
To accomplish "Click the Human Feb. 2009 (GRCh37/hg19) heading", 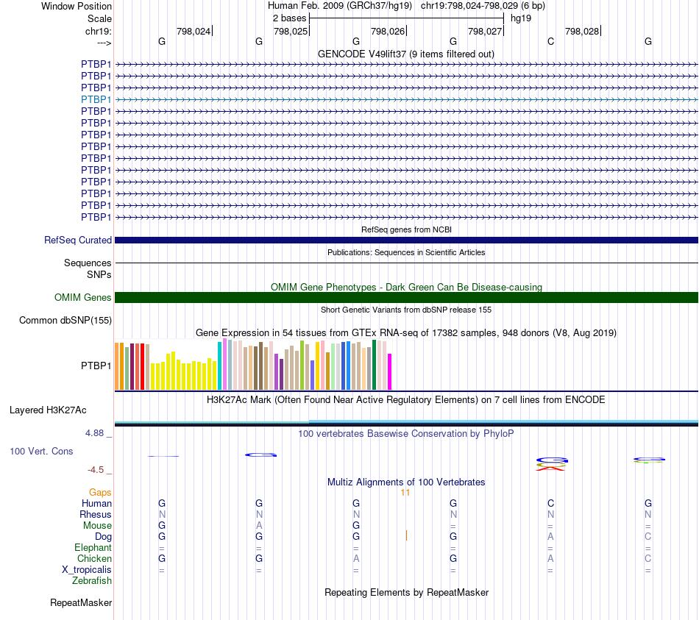I will (x=340, y=6).
